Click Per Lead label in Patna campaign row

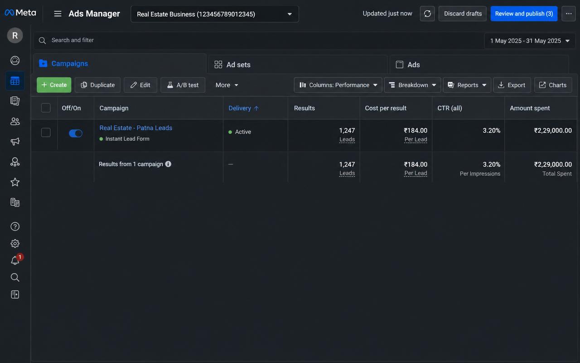[416, 139]
